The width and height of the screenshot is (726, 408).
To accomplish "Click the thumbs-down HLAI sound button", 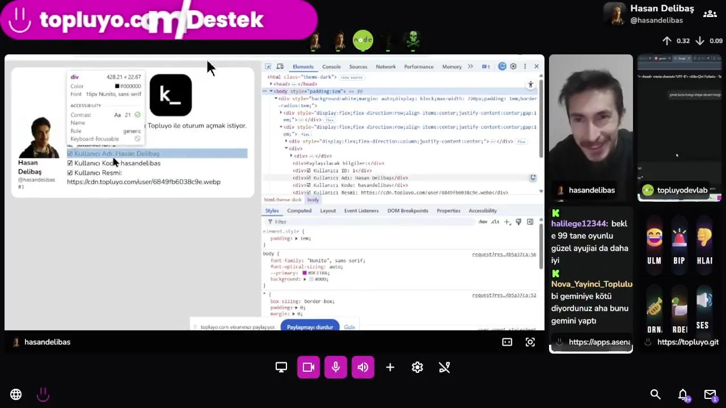I will [x=704, y=245].
